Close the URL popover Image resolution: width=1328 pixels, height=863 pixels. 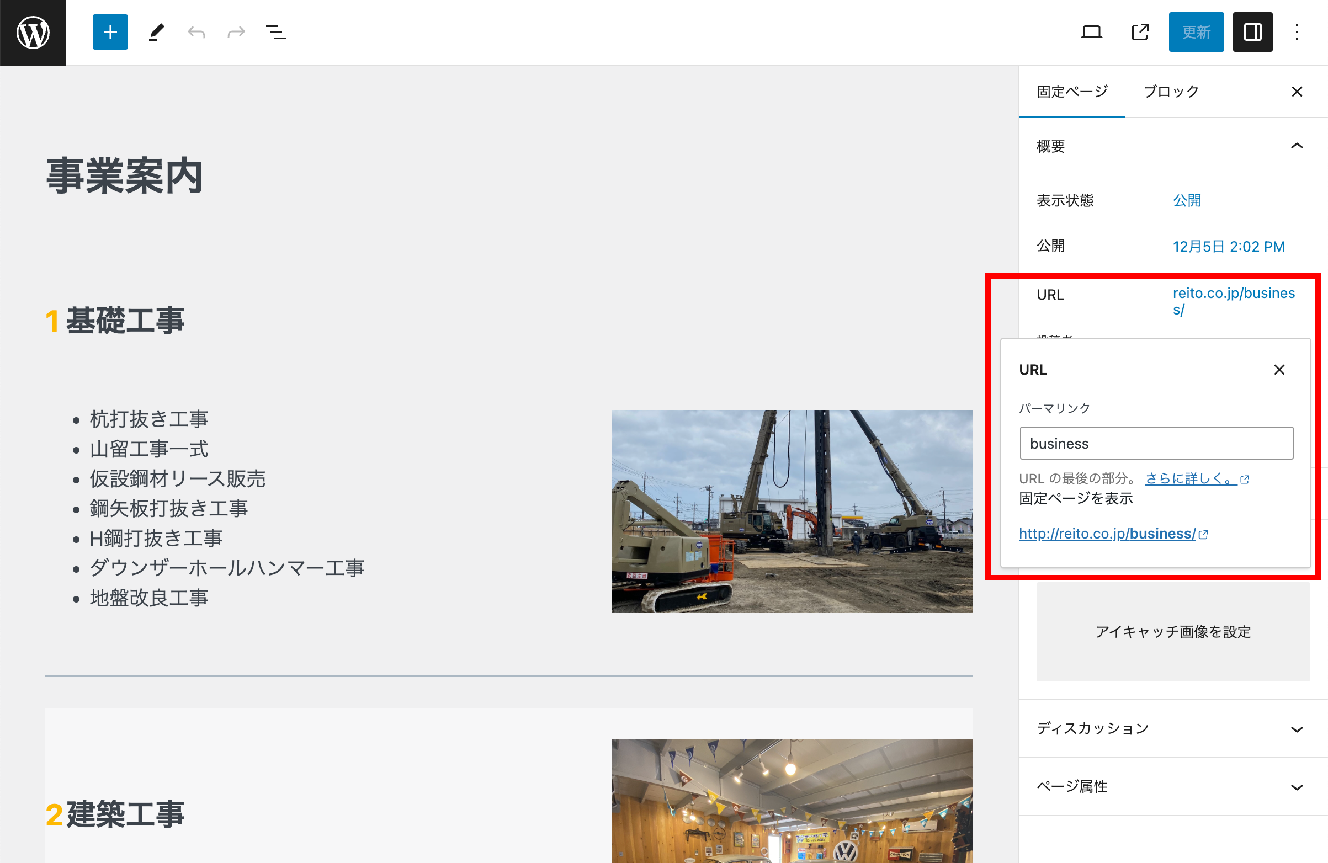(x=1279, y=370)
